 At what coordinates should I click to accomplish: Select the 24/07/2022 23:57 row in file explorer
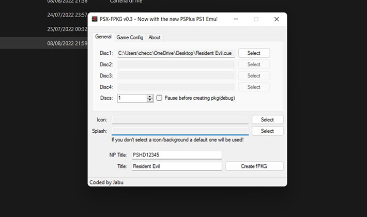(44, 15)
